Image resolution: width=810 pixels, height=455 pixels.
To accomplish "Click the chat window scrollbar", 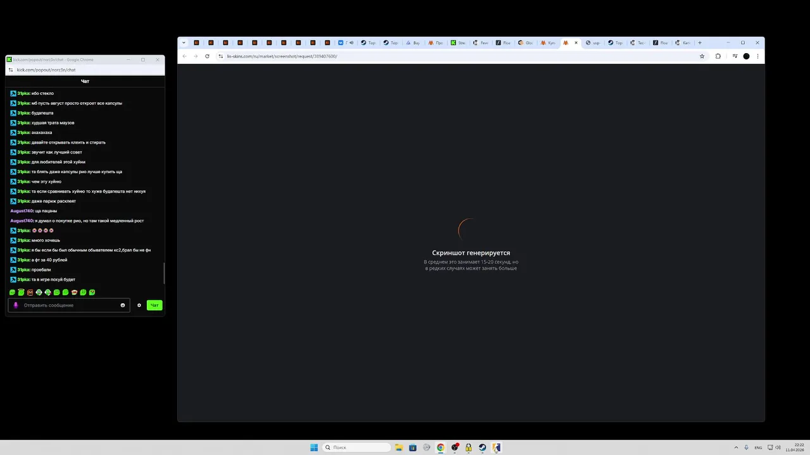I will tap(164, 273).
